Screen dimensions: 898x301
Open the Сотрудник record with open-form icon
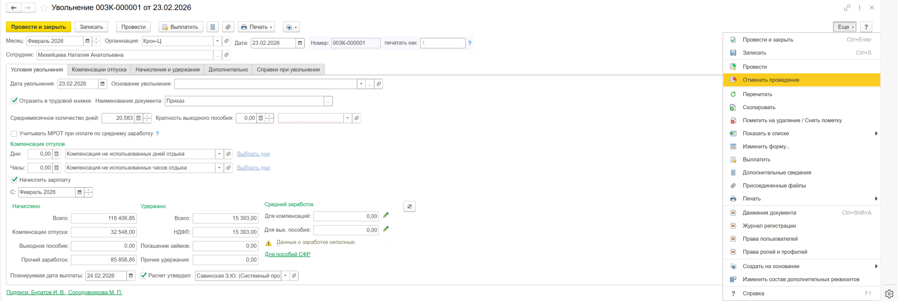click(226, 55)
